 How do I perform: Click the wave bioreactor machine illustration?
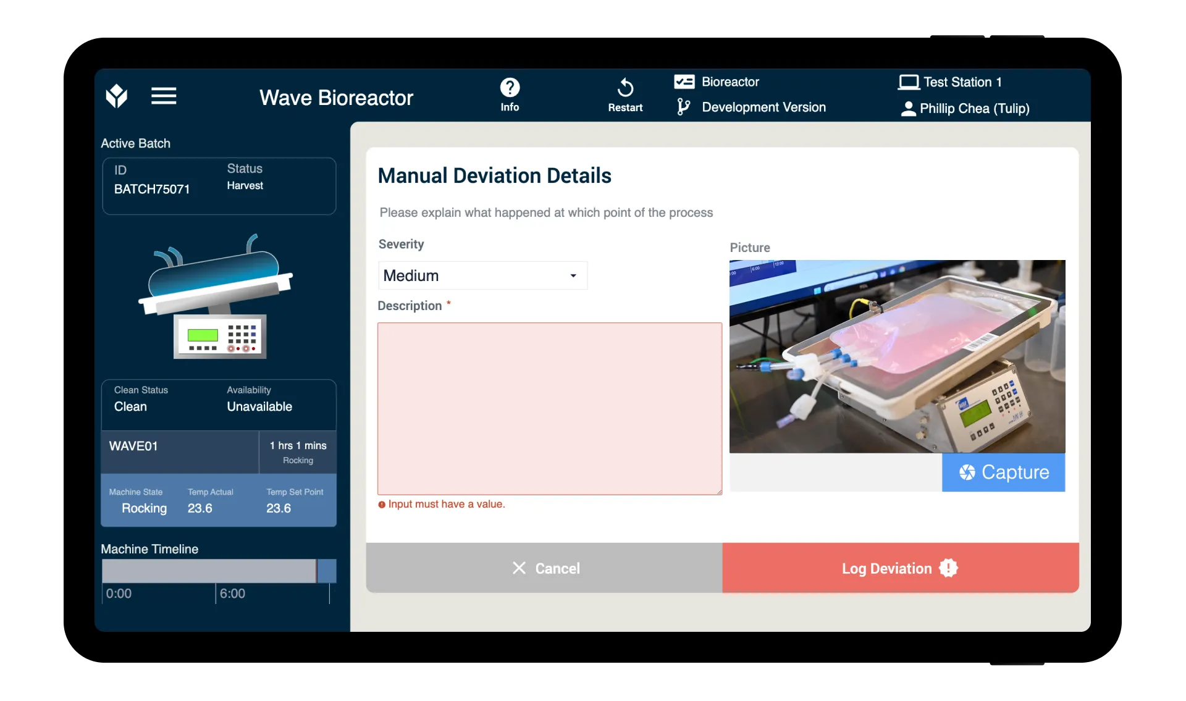click(x=215, y=296)
